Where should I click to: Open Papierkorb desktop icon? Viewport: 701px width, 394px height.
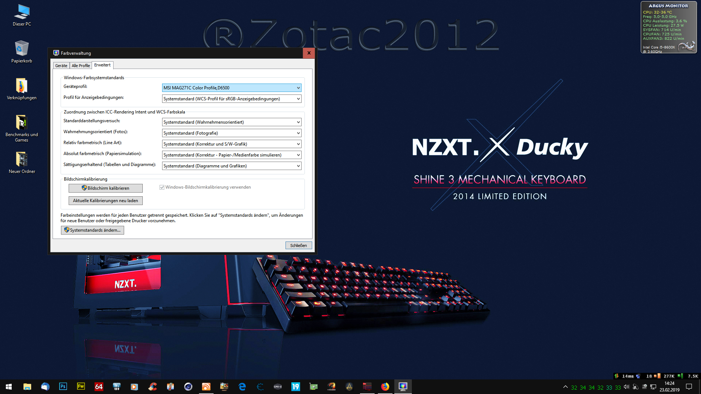[22, 52]
